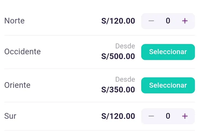
Task: Click the Sur quantity value 0
Action: pyautogui.click(x=168, y=116)
